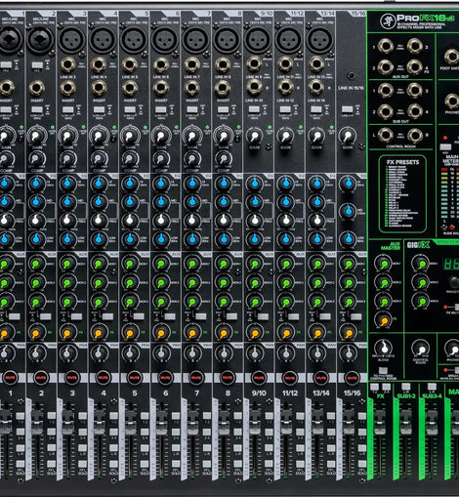This screenshot has width=459, height=497.
Task: Click the orange FX send knob on channel 5
Action: click(x=129, y=333)
